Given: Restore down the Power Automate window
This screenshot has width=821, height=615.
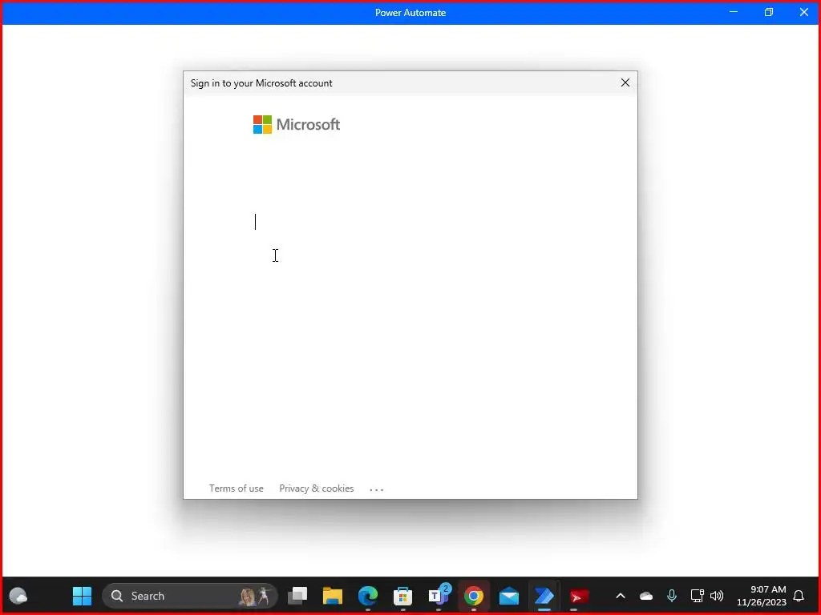Looking at the screenshot, I should [769, 12].
